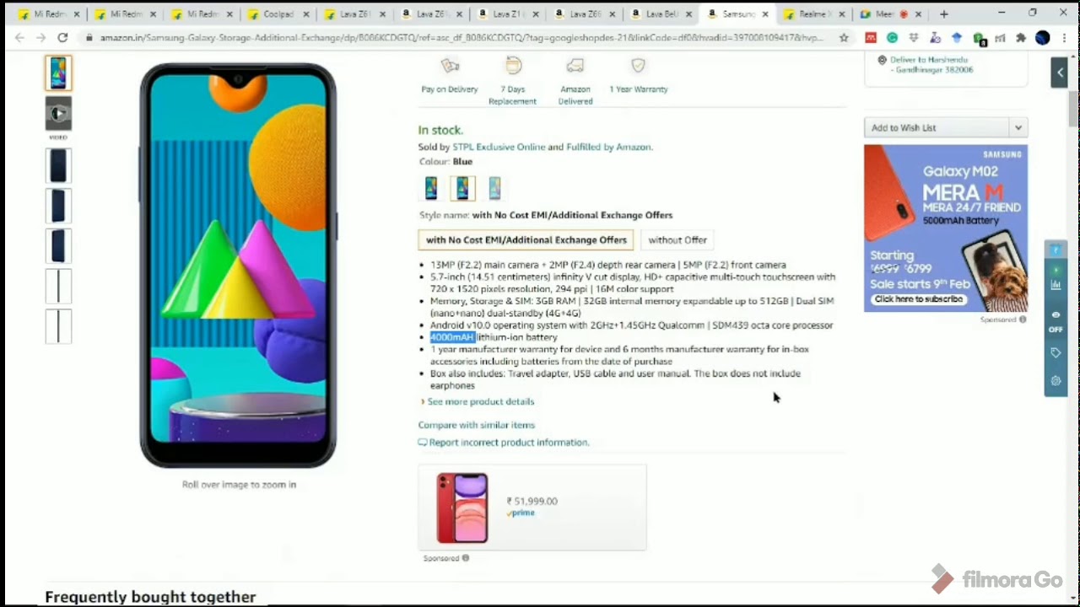The image size is (1080, 607).
Task: Click the Amazon Delivered icon
Action: 575,66
